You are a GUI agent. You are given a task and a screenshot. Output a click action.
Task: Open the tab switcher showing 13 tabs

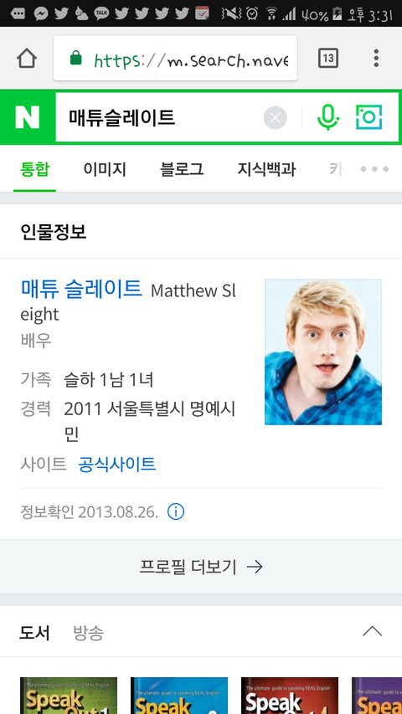click(x=328, y=59)
